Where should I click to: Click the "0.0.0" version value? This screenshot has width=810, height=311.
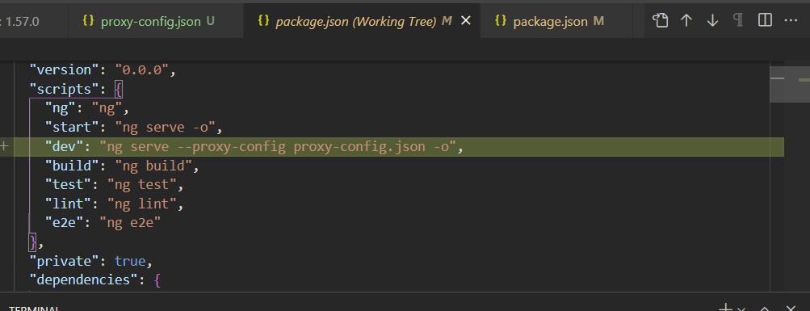(x=142, y=69)
